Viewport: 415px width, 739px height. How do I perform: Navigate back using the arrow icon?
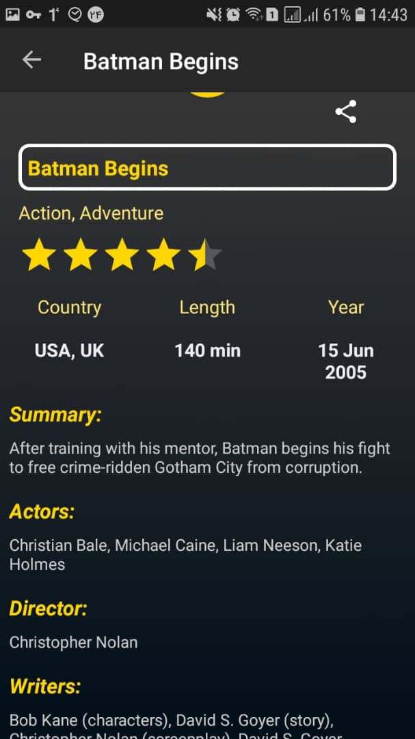(31, 60)
